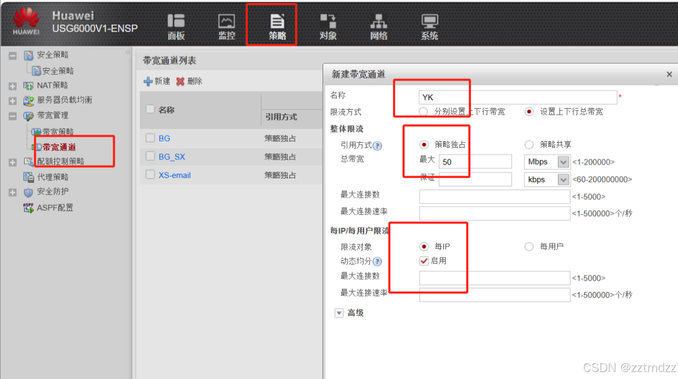678x379 pixels.
Task: Expand the 服务器负载均衡 tree group
Action: 13,101
